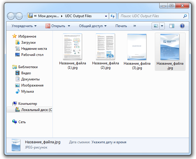This screenshot has height=159, width=196.
Task: Select Библиотеки in navigation pane
Action: tap(28, 67)
